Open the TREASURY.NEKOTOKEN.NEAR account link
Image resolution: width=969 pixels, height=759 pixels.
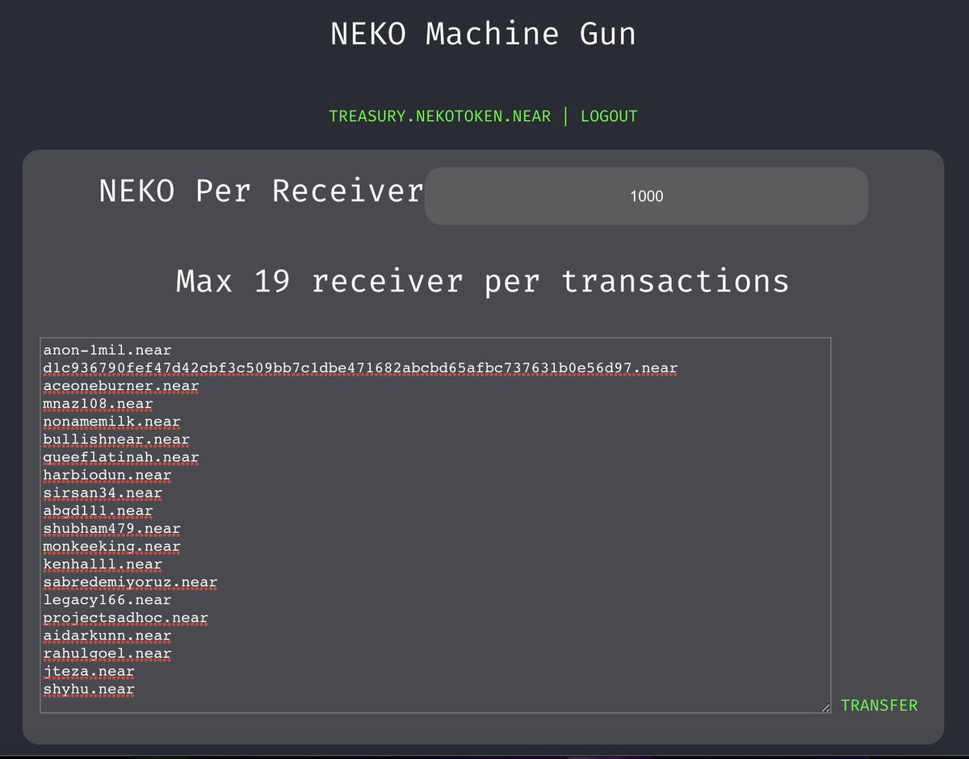pyautogui.click(x=439, y=116)
